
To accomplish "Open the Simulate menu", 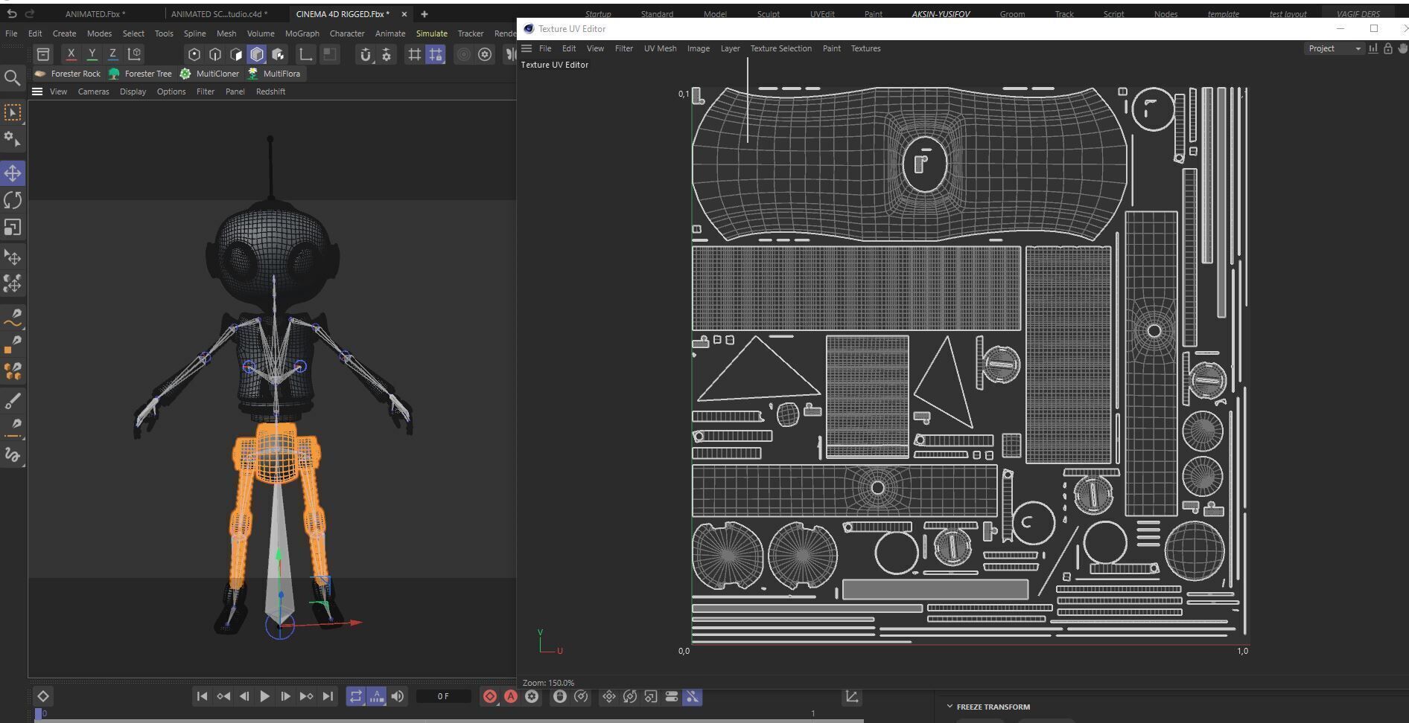I will click(432, 33).
